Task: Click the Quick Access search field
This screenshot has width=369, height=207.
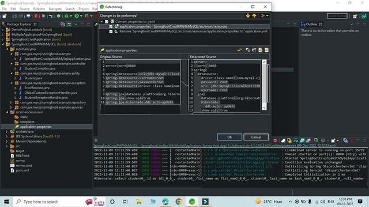Action: pyautogui.click(x=337, y=16)
